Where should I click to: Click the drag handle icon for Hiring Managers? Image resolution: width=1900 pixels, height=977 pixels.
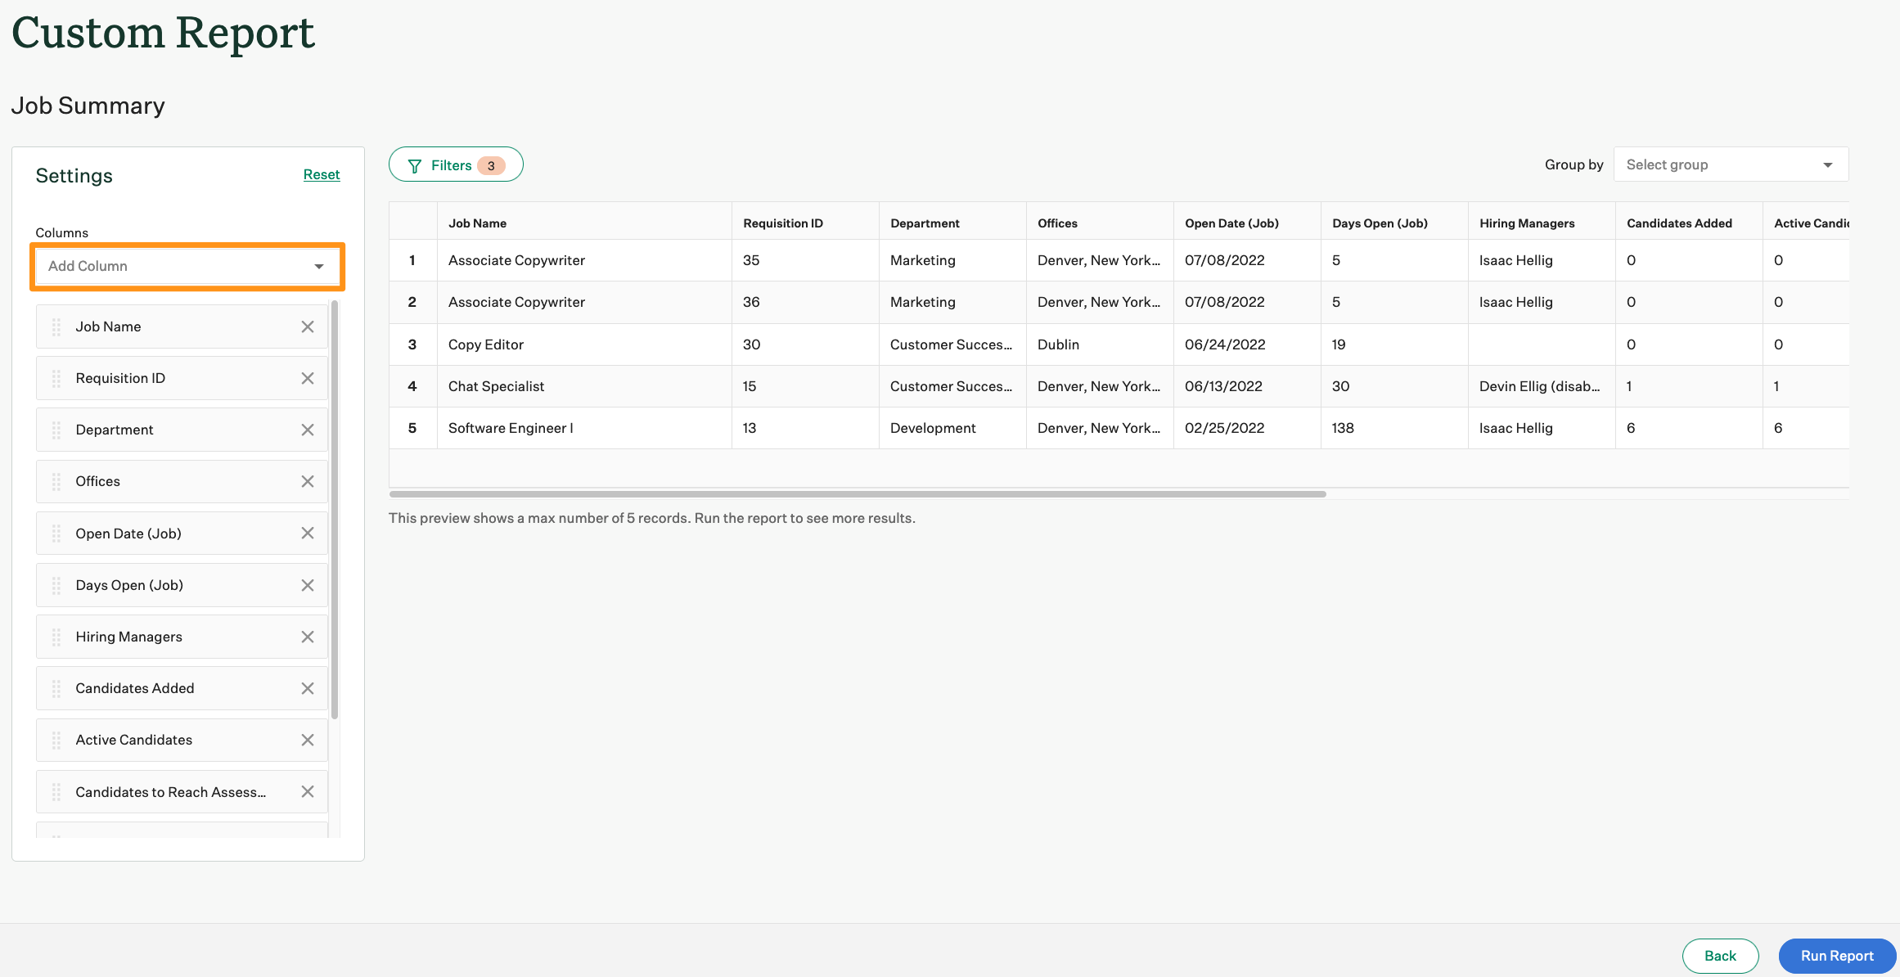56,637
